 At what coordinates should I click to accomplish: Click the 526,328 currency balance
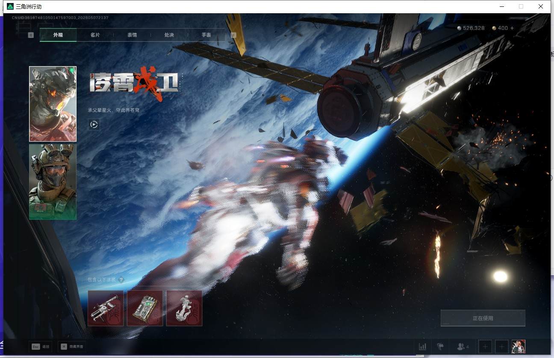pos(471,28)
